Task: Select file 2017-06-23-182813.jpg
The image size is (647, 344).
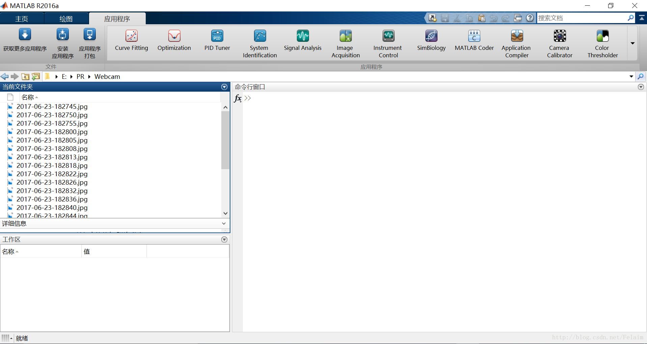Action: pyautogui.click(x=52, y=157)
